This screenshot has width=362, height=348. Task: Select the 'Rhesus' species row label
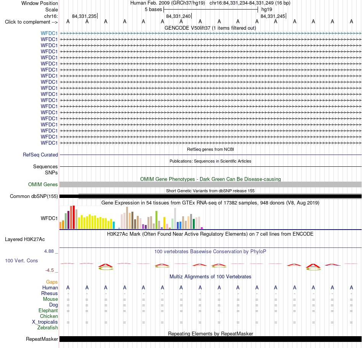click(x=50, y=293)
